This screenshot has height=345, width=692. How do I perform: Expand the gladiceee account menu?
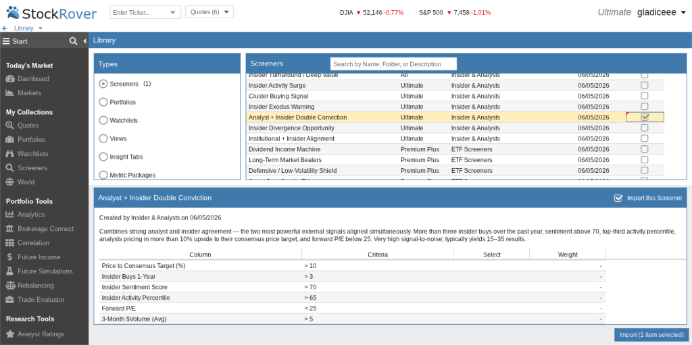[662, 12]
